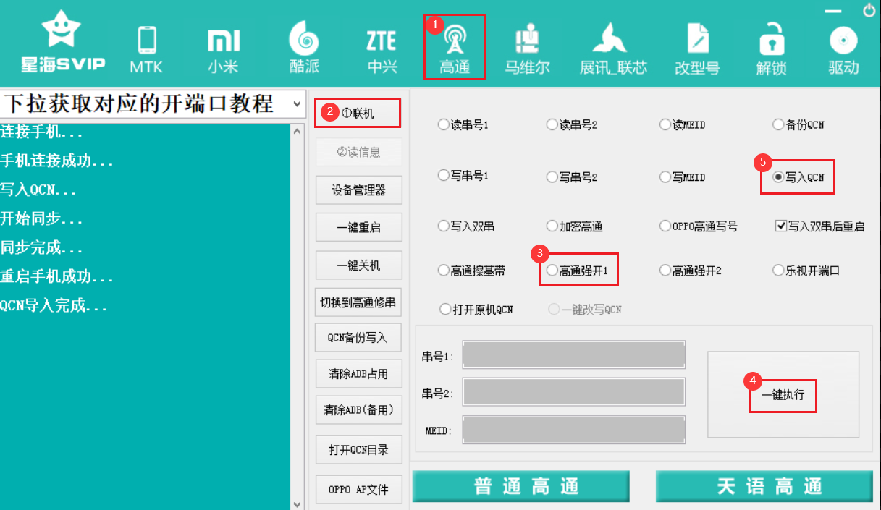The image size is (881, 510).
Task: Click the 一键执行 execute button
Action: [x=783, y=395]
